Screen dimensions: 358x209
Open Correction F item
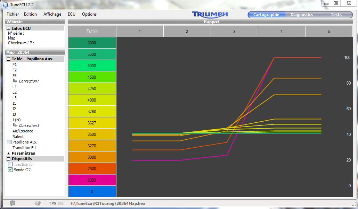29,81
